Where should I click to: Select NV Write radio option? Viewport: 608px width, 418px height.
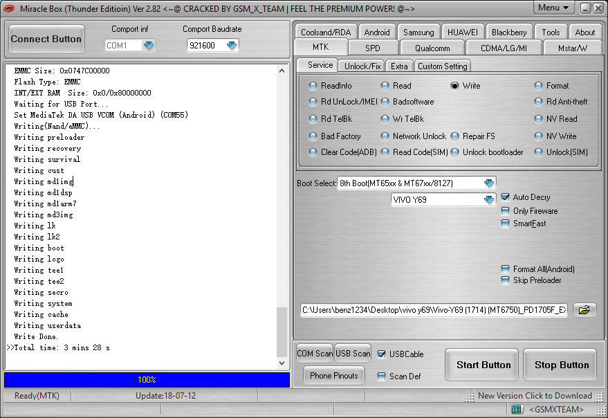coord(538,136)
